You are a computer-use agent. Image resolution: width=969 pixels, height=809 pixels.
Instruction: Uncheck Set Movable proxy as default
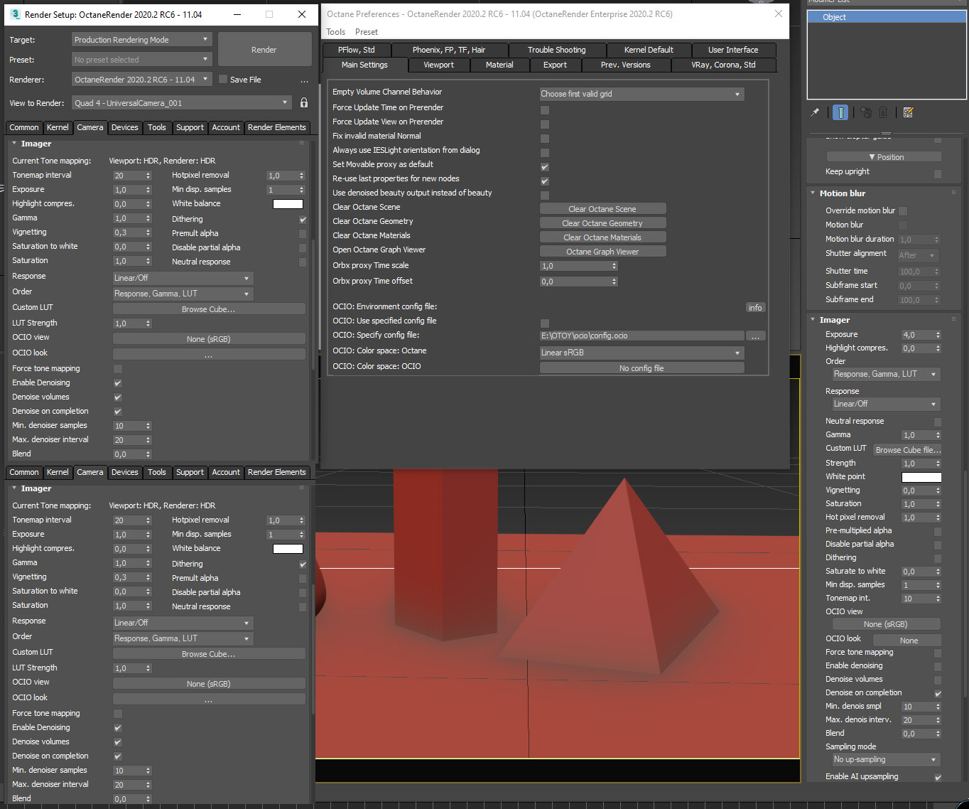point(545,167)
